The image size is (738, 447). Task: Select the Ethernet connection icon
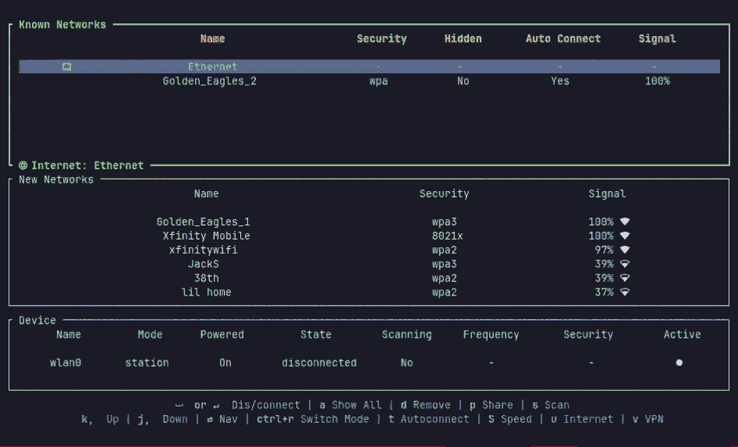67,66
